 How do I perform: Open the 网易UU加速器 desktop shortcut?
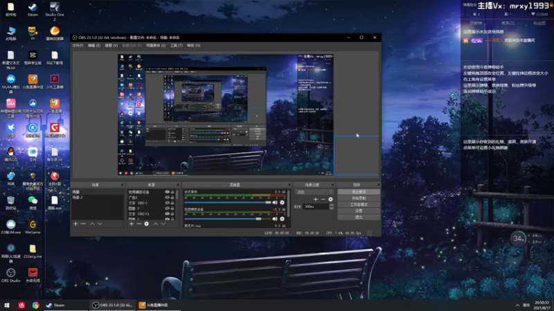[x=10, y=252]
